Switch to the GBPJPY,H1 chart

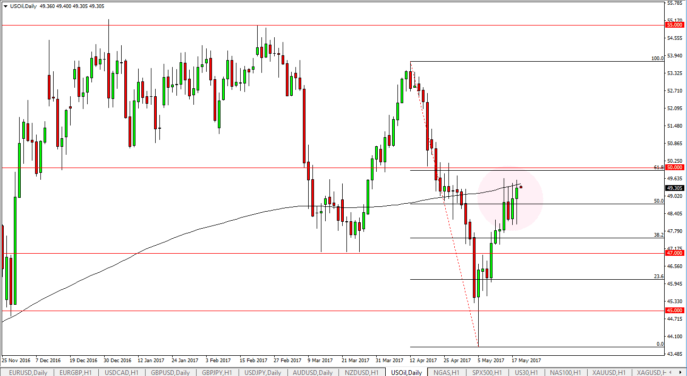(x=218, y=372)
